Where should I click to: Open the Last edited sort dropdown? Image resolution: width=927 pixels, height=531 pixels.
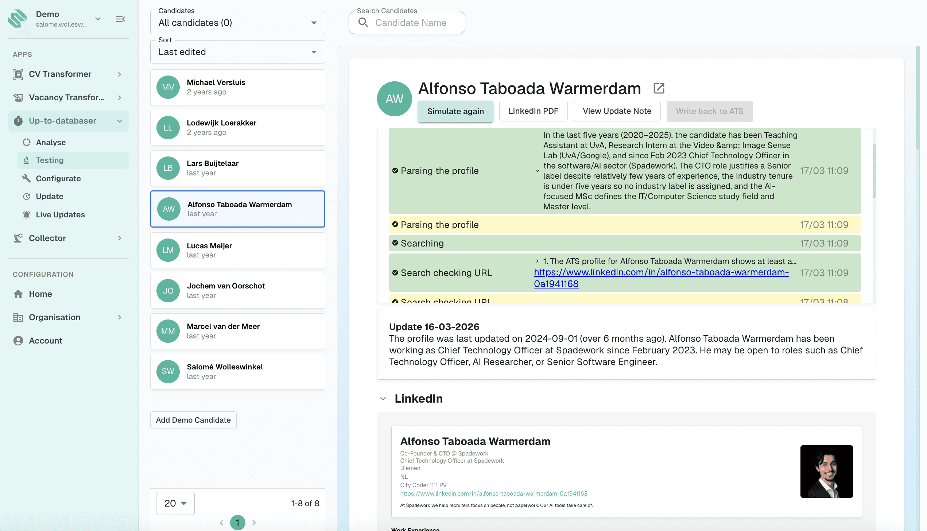tap(237, 52)
